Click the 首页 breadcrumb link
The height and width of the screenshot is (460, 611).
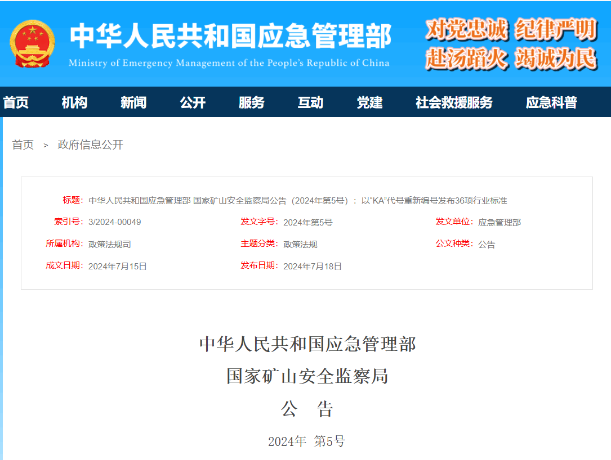pyautogui.click(x=21, y=145)
